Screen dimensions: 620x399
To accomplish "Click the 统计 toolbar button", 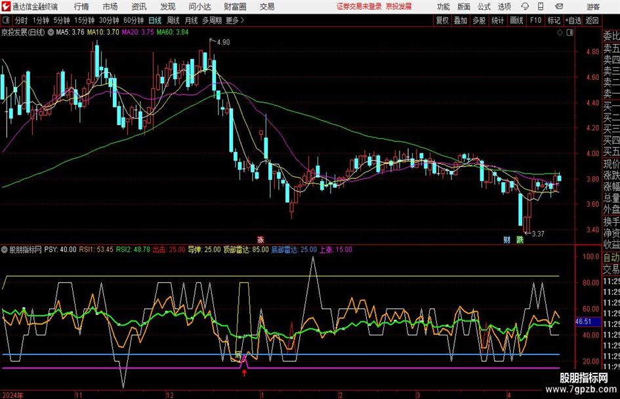I will 497,20.
